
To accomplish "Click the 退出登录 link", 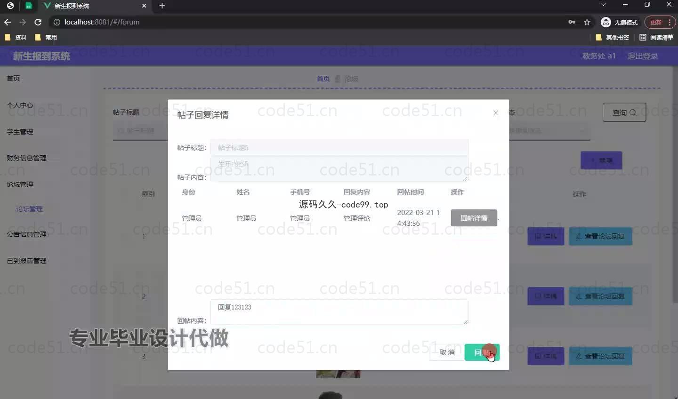I will click(x=643, y=56).
